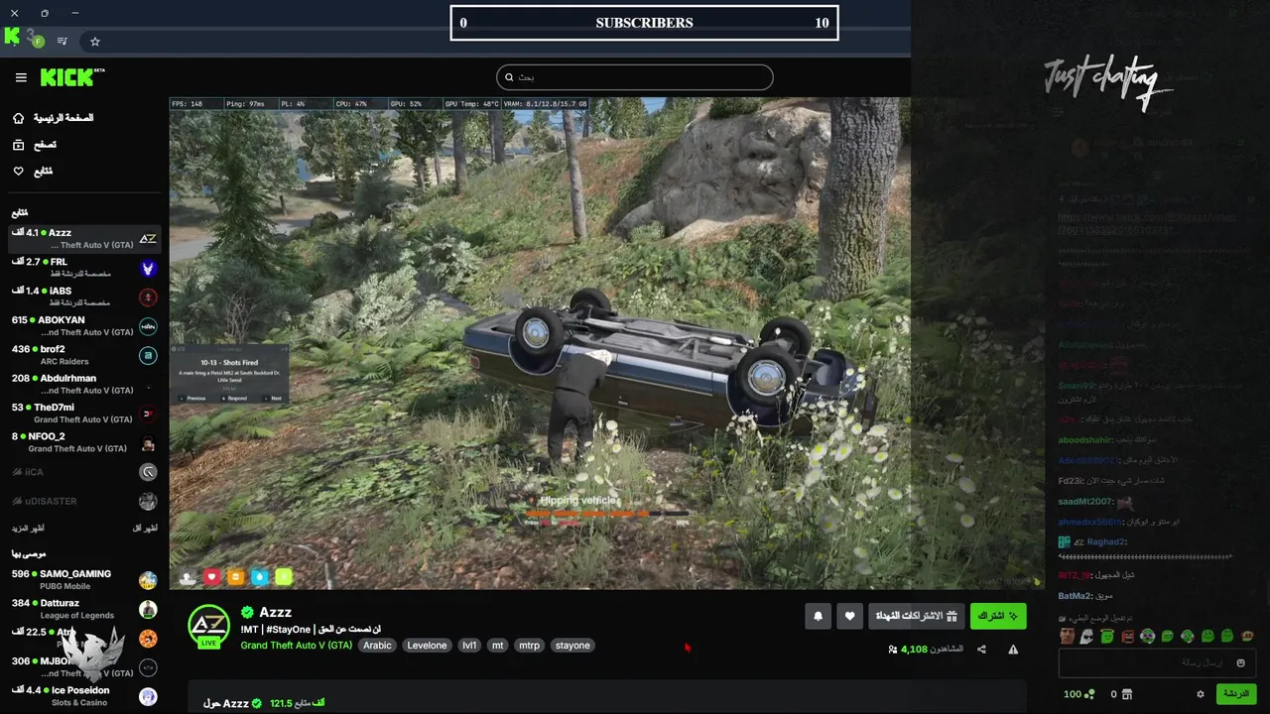Expand list with أظهر المزيد
The image size is (1270, 714).
[28, 529]
